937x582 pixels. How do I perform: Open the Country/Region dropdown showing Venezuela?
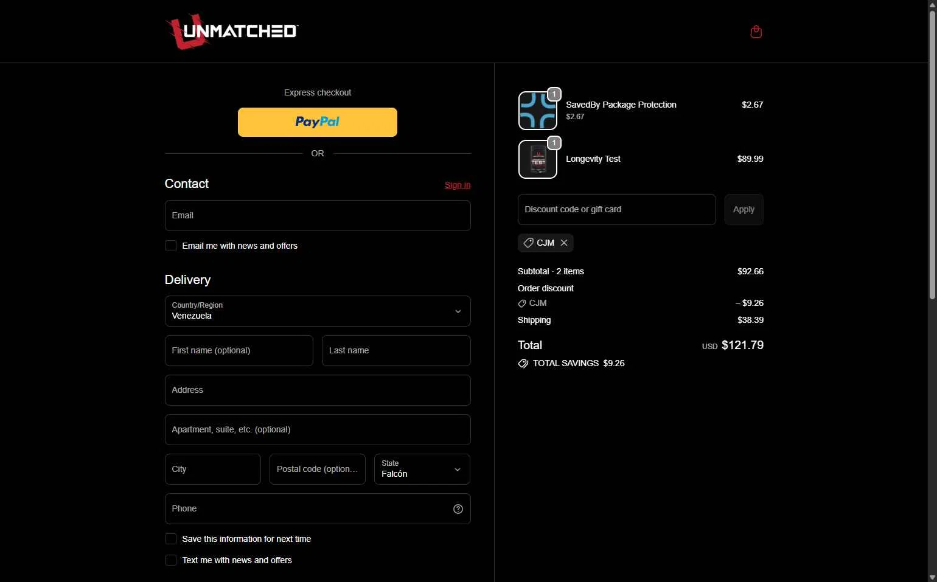pyautogui.click(x=318, y=311)
